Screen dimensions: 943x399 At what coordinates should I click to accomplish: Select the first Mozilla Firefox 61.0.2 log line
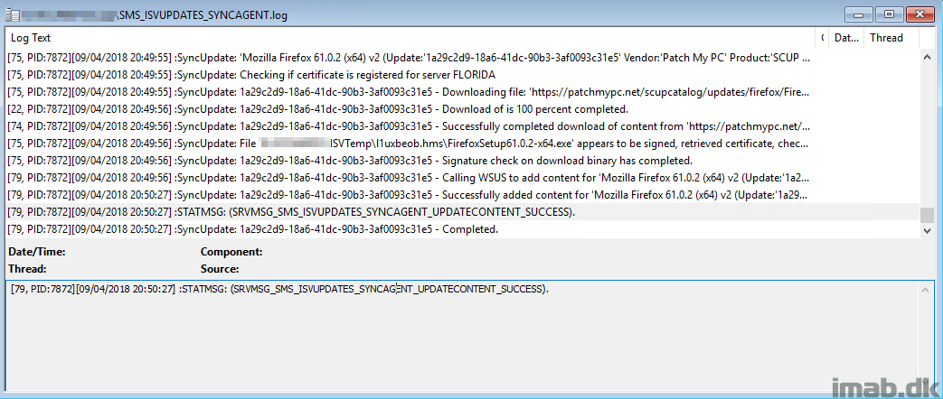[463, 59]
